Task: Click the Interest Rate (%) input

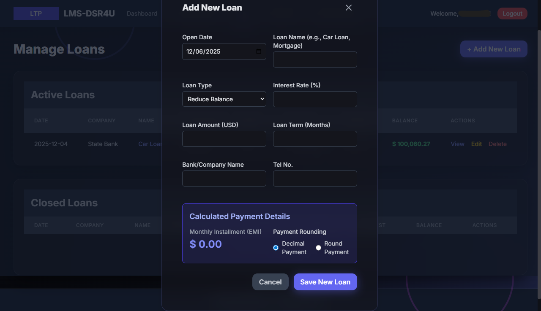Action: click(315, 99)
